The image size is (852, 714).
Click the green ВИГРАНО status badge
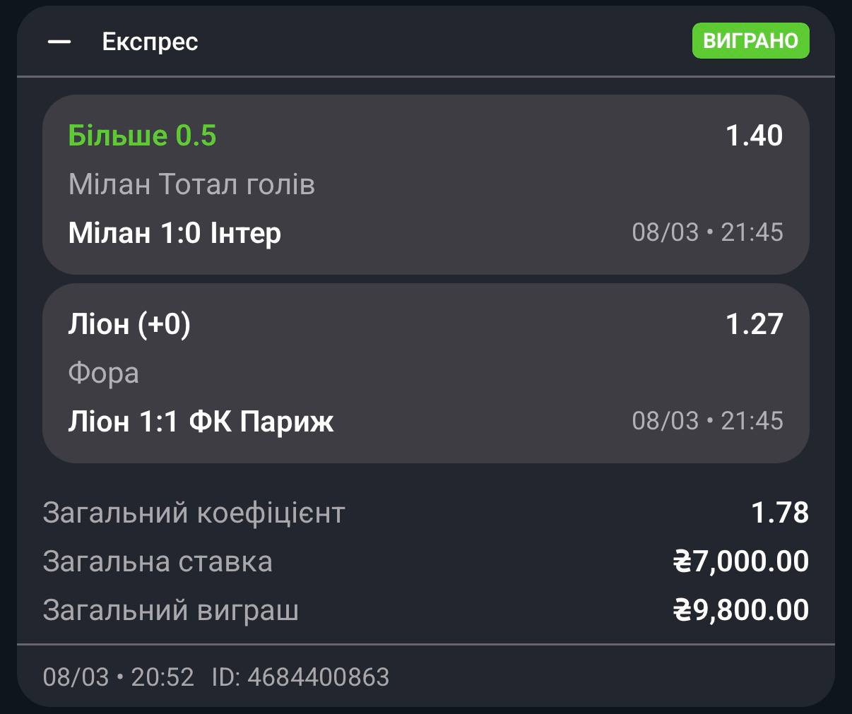750,41
